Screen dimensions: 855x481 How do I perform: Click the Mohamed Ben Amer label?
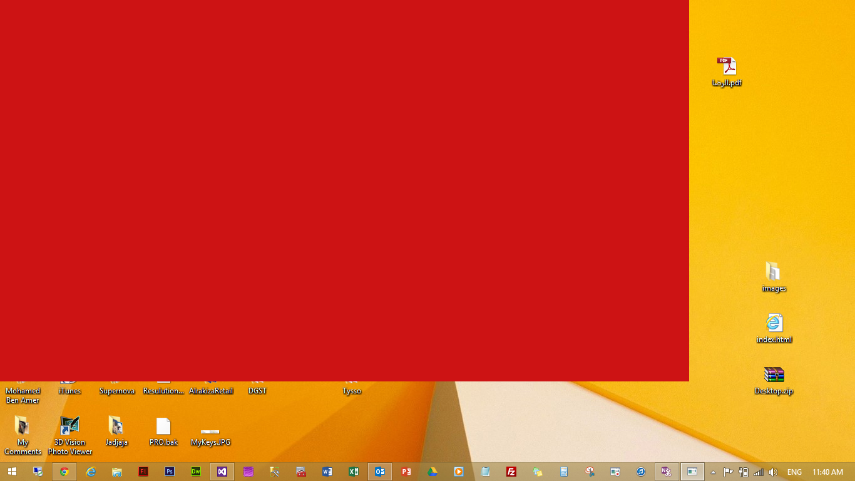pos(23,395)
